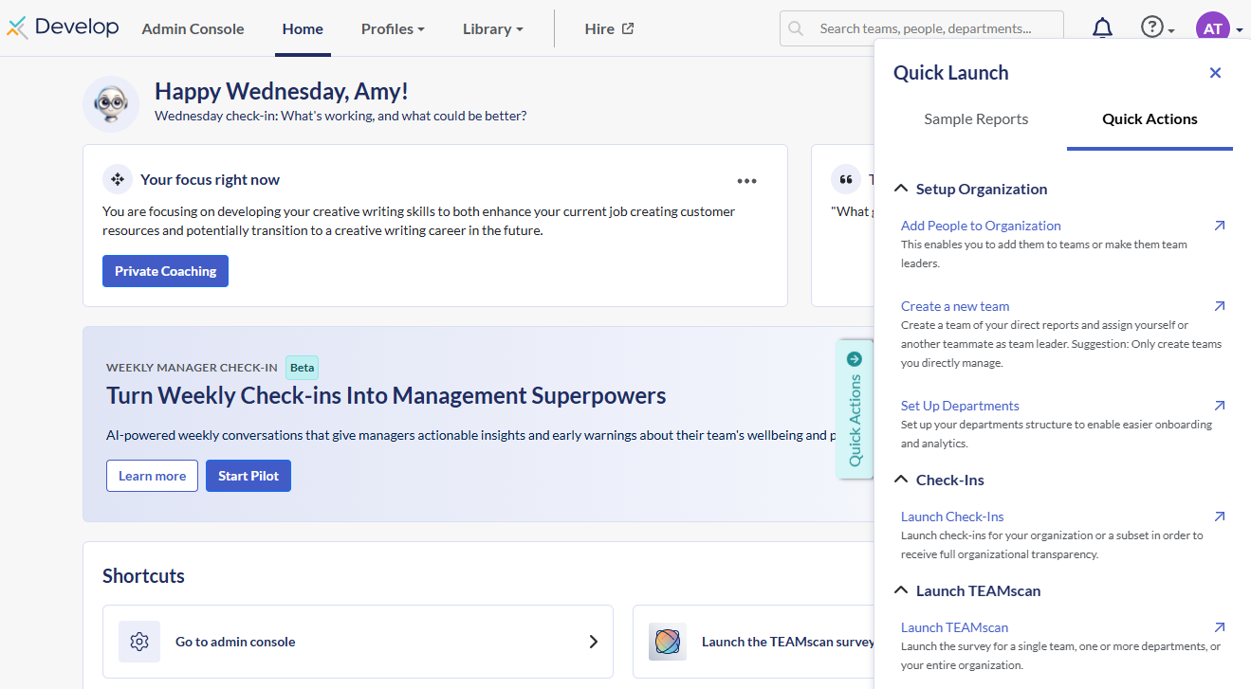Click the AT user avatar
Viewport: 1251px width, 689px height.
[1212, 28]
